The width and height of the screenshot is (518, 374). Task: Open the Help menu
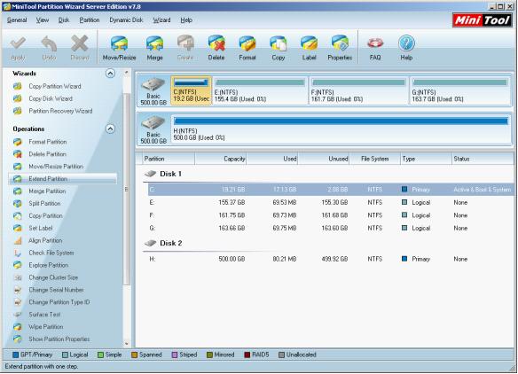click(x=186, y=20)
